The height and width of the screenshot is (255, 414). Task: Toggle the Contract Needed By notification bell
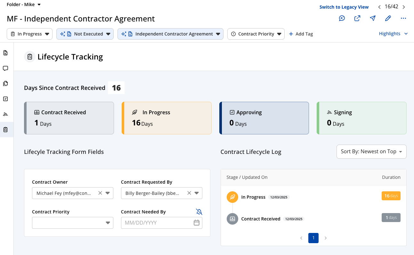(x=199, y=211)
